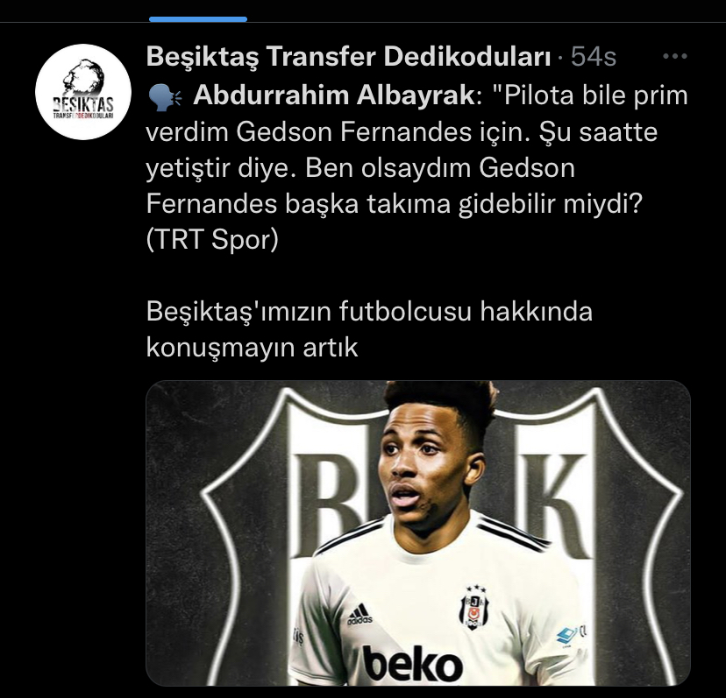Click the line "konuşmayın artık"
The width and height of the screenshot is (726, 698).
252,348
